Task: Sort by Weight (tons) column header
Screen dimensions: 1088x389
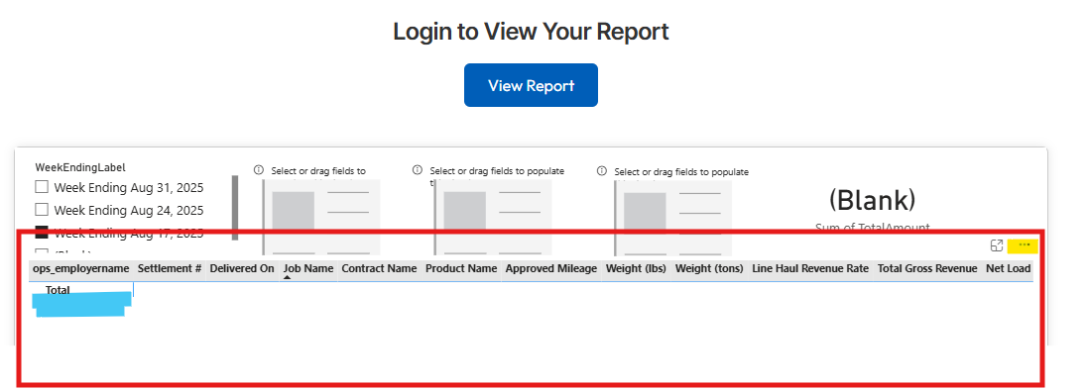Action: click(x=710, y=268)
